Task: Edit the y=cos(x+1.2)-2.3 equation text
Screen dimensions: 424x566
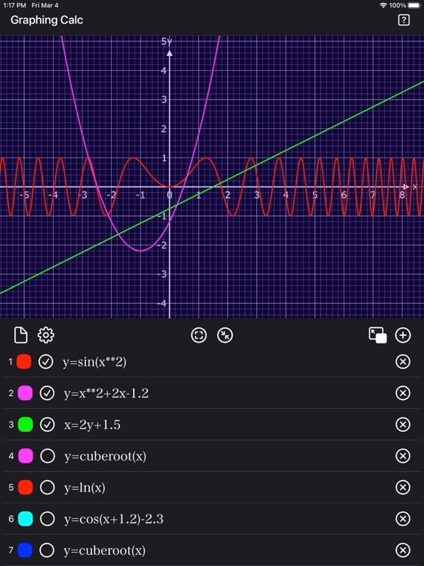Action: [114, 519]
